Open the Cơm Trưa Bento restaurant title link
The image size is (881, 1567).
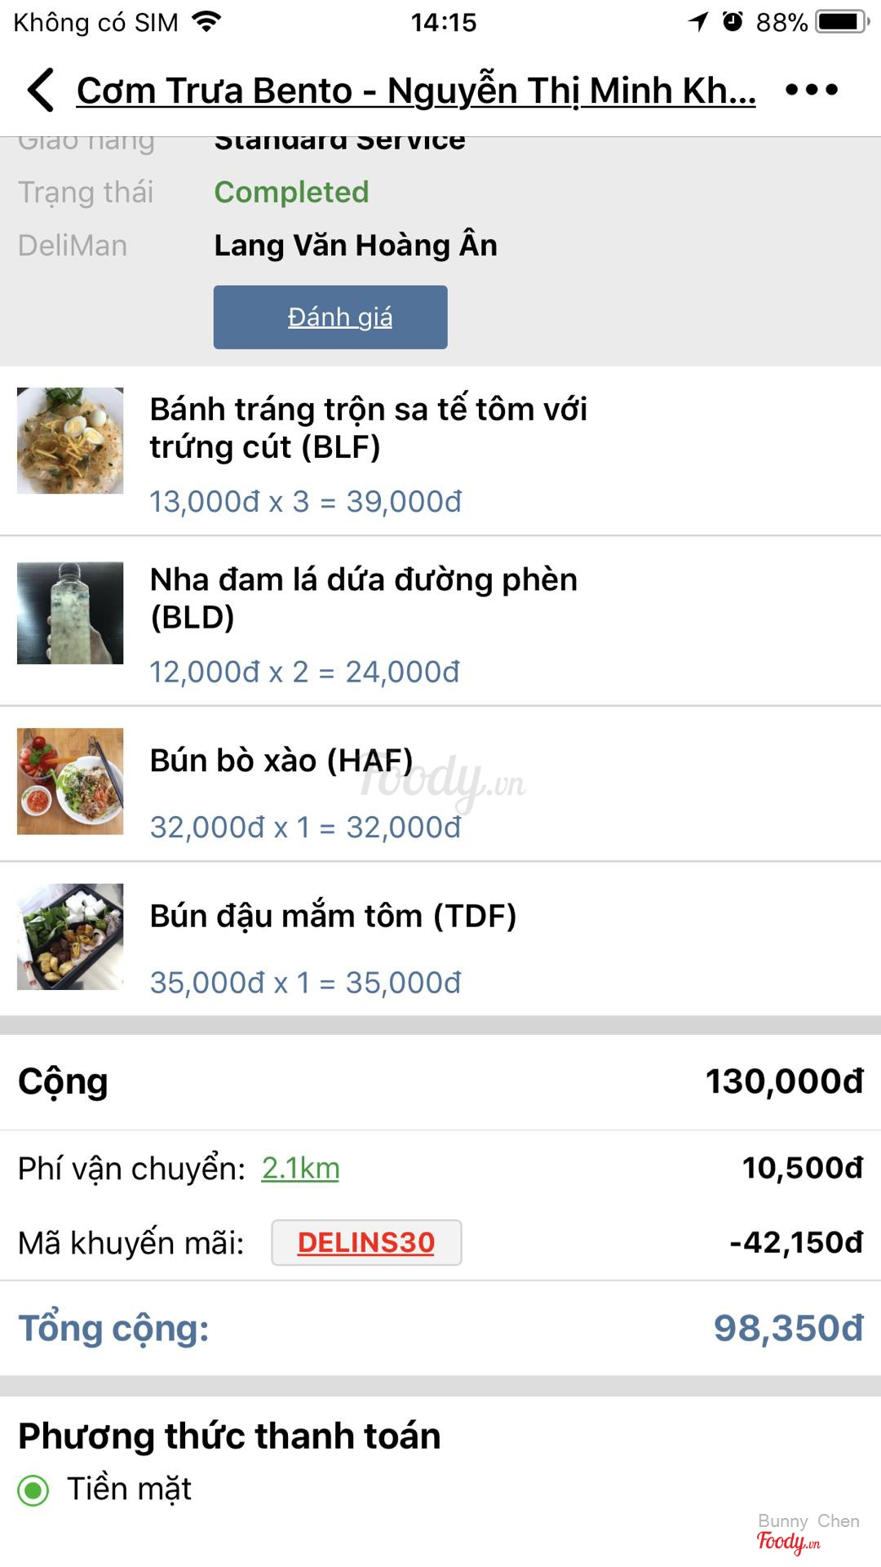[416, 91]
